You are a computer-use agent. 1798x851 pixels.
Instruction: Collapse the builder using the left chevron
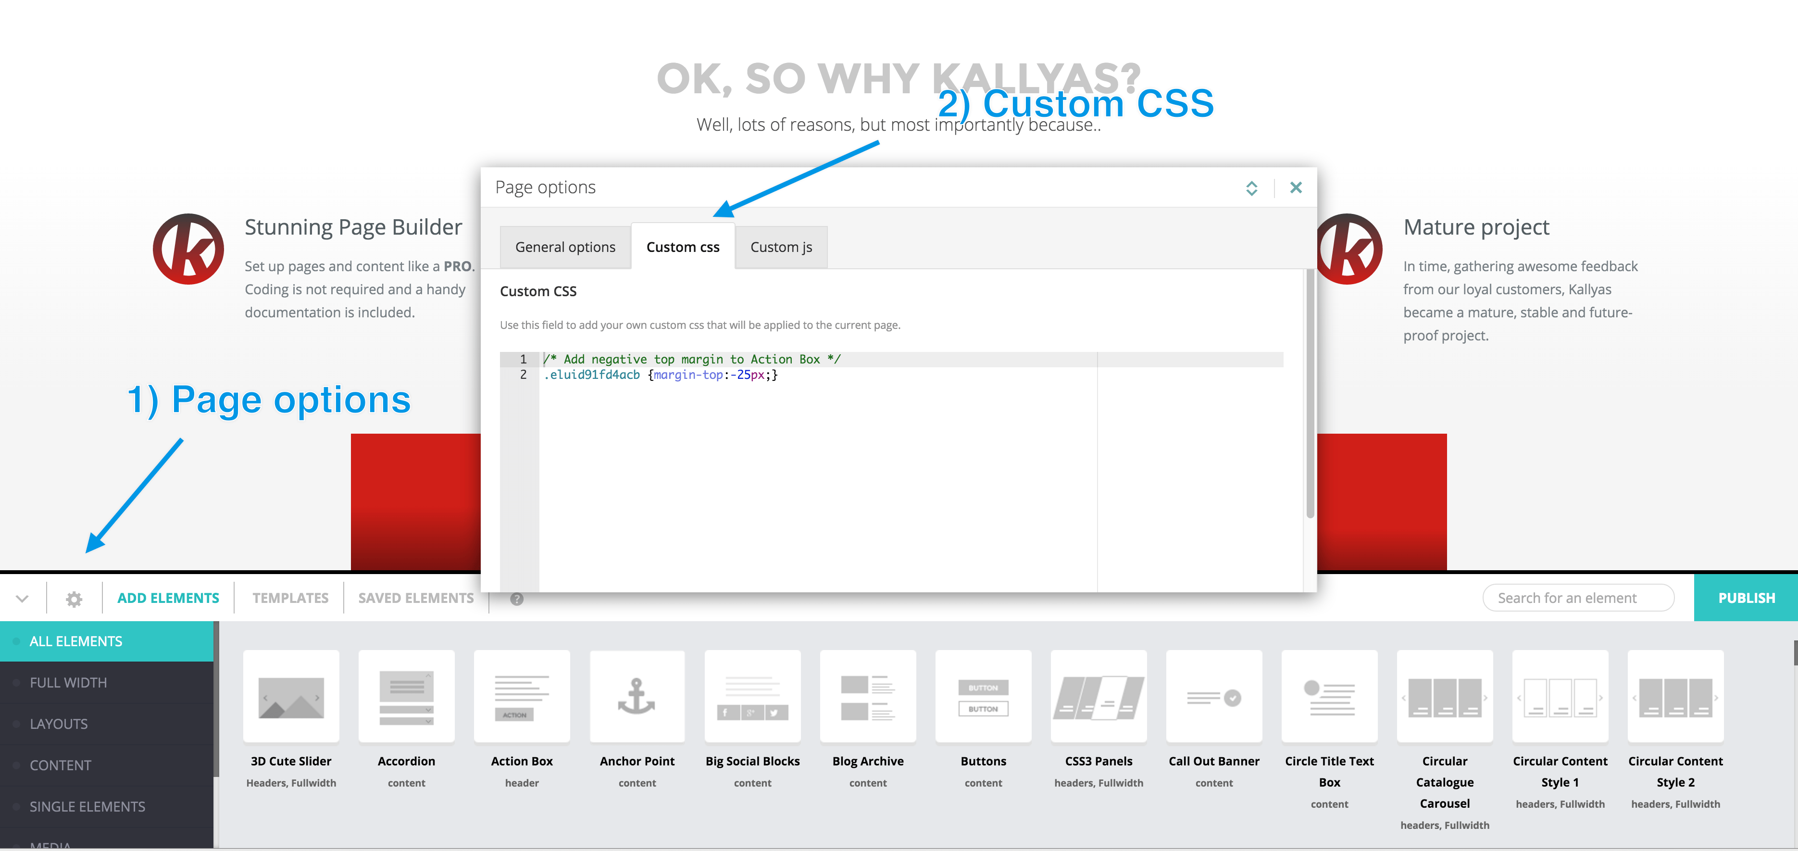coord(21,598)
